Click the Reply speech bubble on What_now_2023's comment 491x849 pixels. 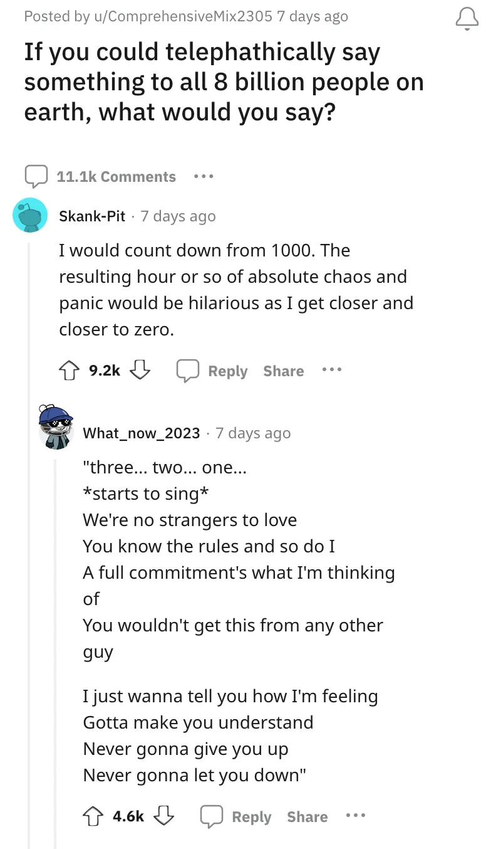pyautogui.click(x=212, y=816)
